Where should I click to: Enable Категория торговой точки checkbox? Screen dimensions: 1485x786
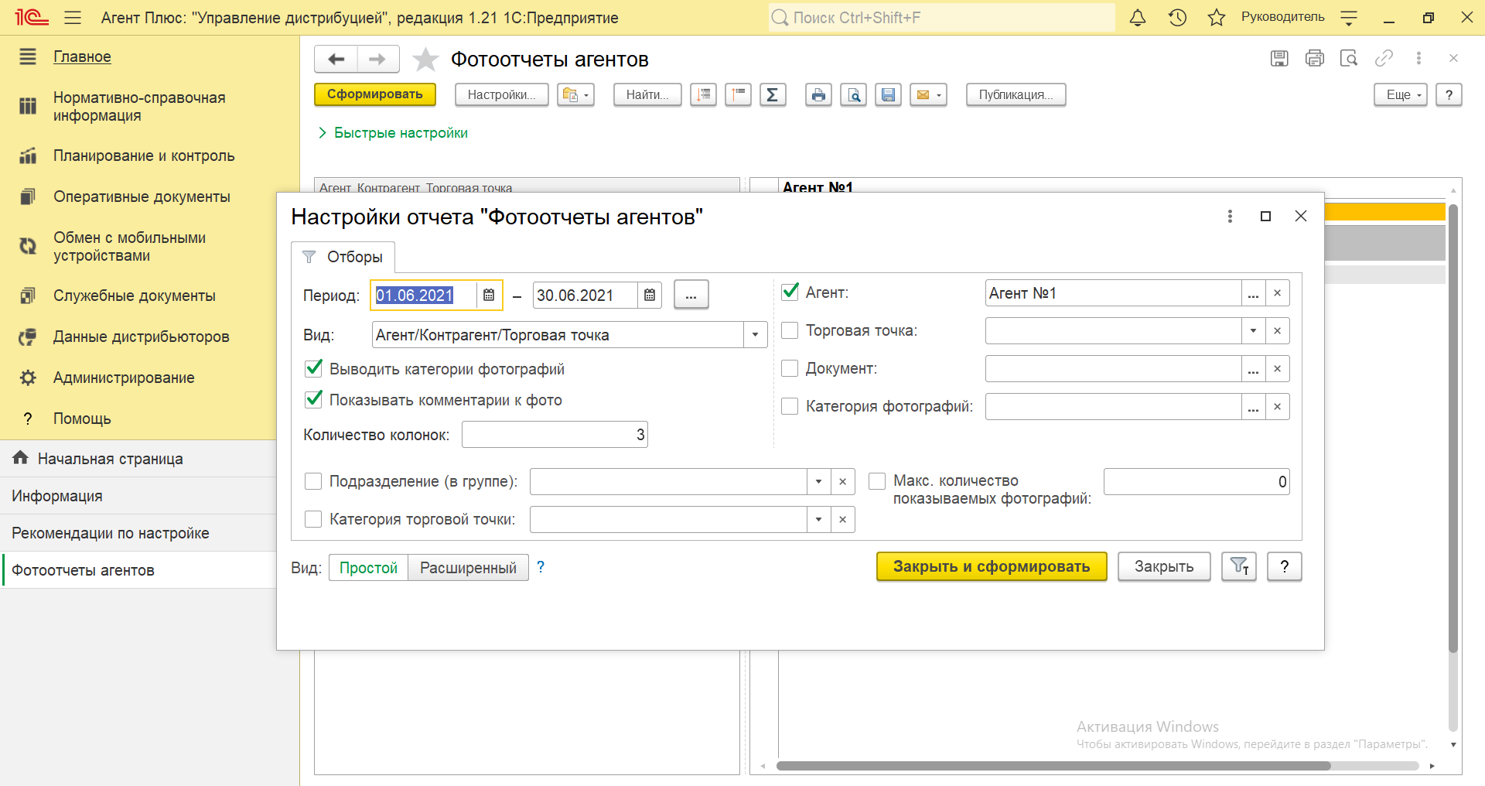point(313,519)
